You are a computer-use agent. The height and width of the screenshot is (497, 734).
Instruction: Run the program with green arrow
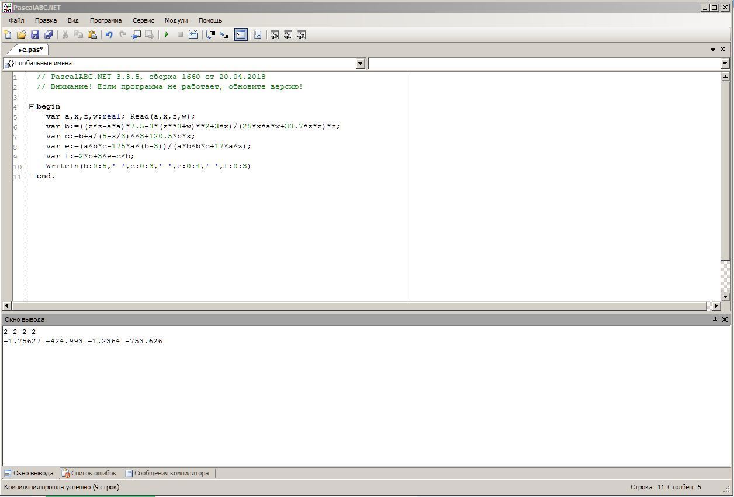click(167, 35)
